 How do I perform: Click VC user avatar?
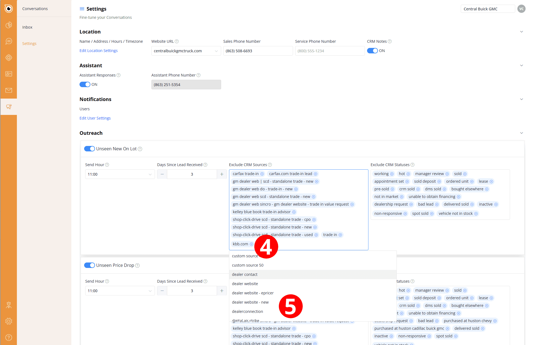[521, 9]
